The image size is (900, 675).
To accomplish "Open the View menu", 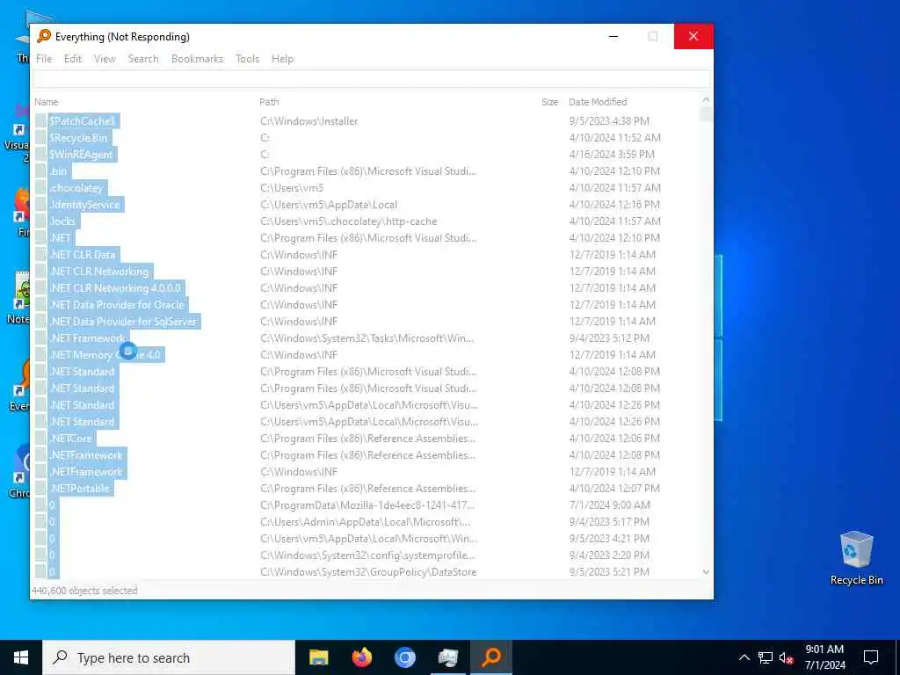I will (105, 59).
